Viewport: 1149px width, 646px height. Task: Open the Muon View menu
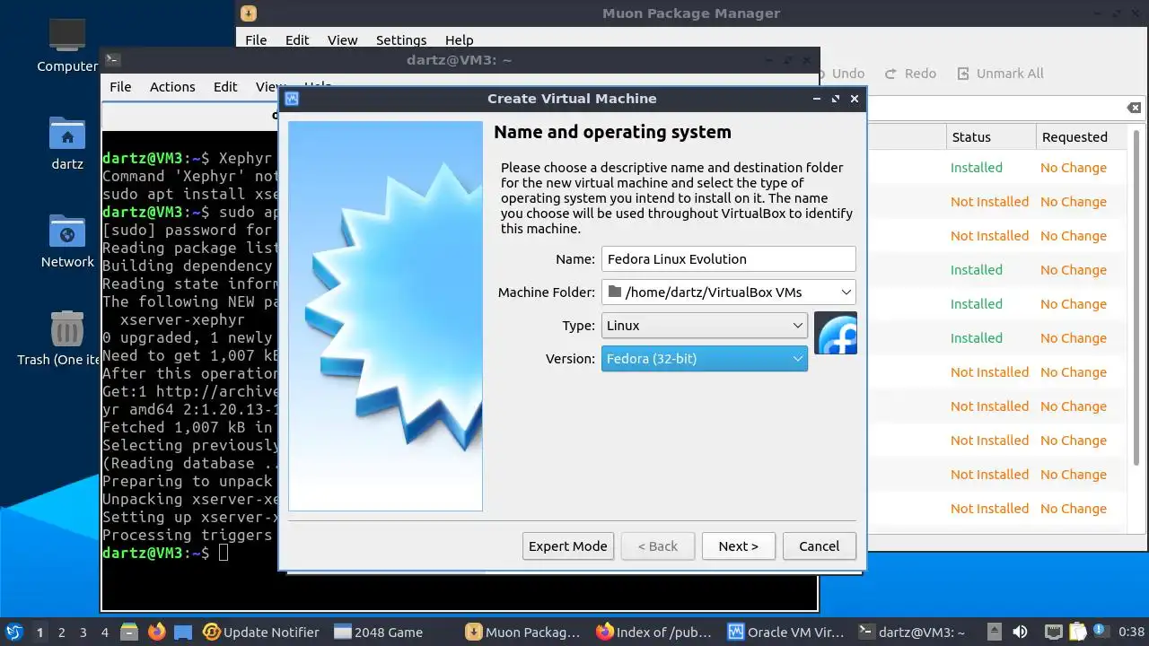click(x=342, y=39)
